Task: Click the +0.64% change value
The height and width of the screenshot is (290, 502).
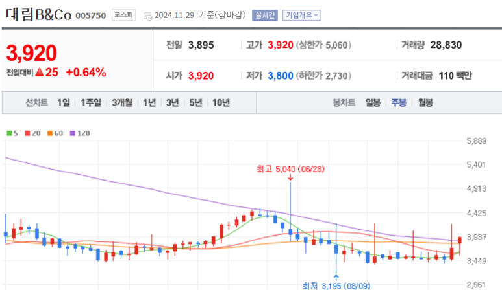Action: [86, 72]
